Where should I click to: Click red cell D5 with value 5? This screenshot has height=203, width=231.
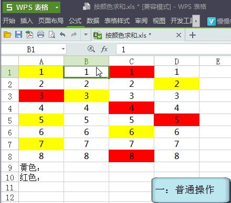tap(176, 120)
